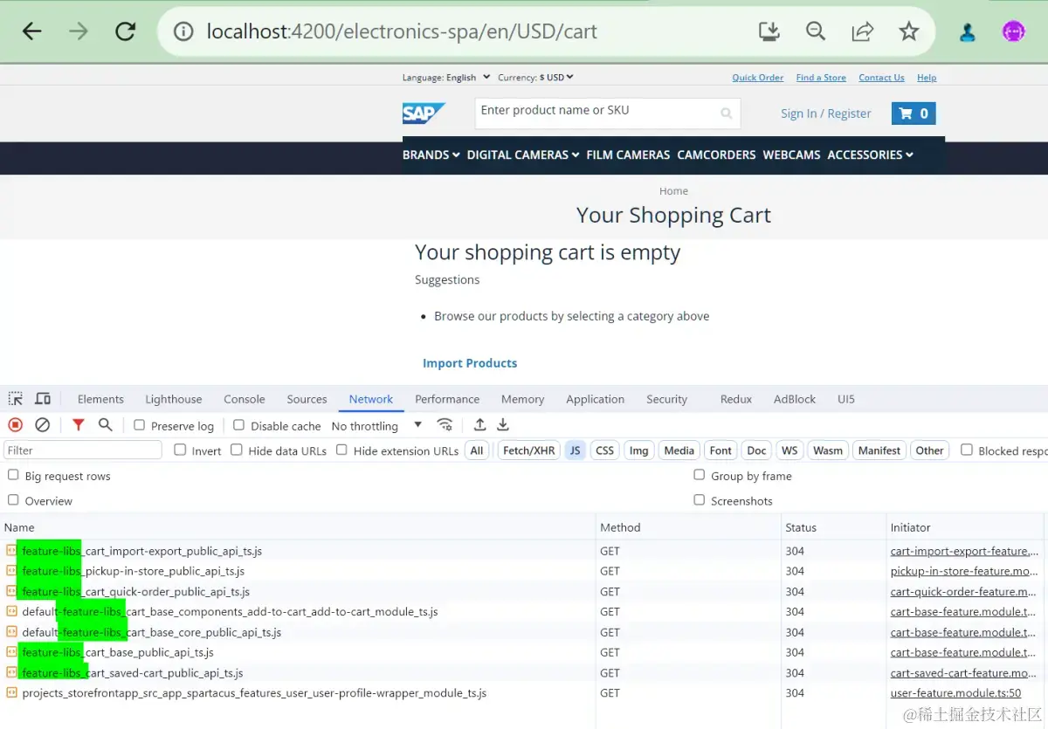Open the Quick Order link
The image size is (1048, 729).
[x=758, y=78]
